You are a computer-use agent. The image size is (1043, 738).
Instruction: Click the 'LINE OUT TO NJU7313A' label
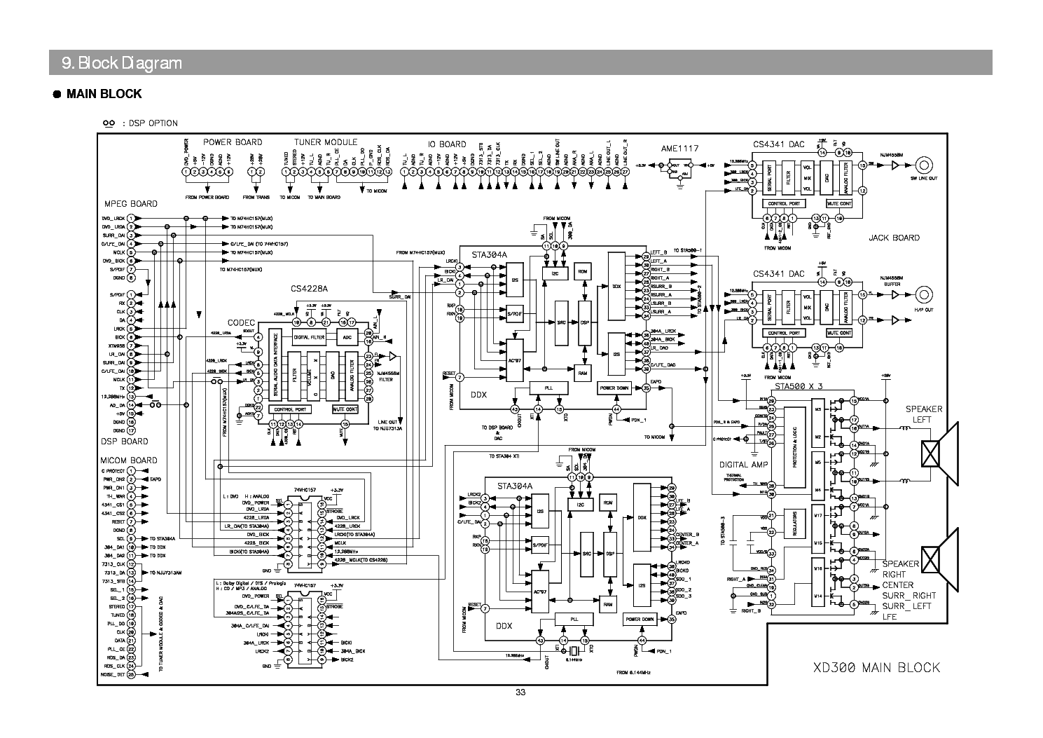tap(388, 425)
